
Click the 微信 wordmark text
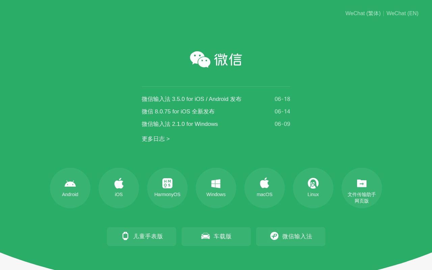tap(228, 60)
